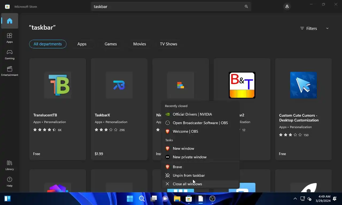Click the Microsoft Store taskbar icon
The height and width of the screenshot is (205, 342).
click(x=189, y=199)
